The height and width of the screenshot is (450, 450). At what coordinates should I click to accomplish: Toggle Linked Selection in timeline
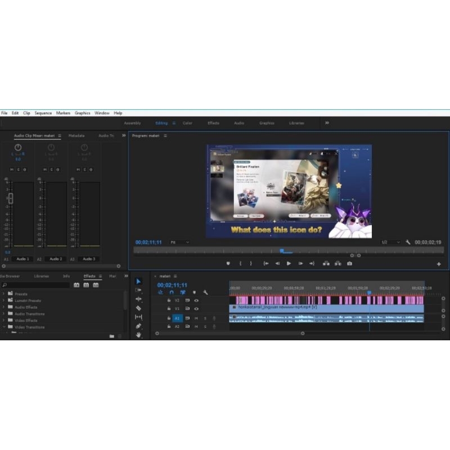182,292
